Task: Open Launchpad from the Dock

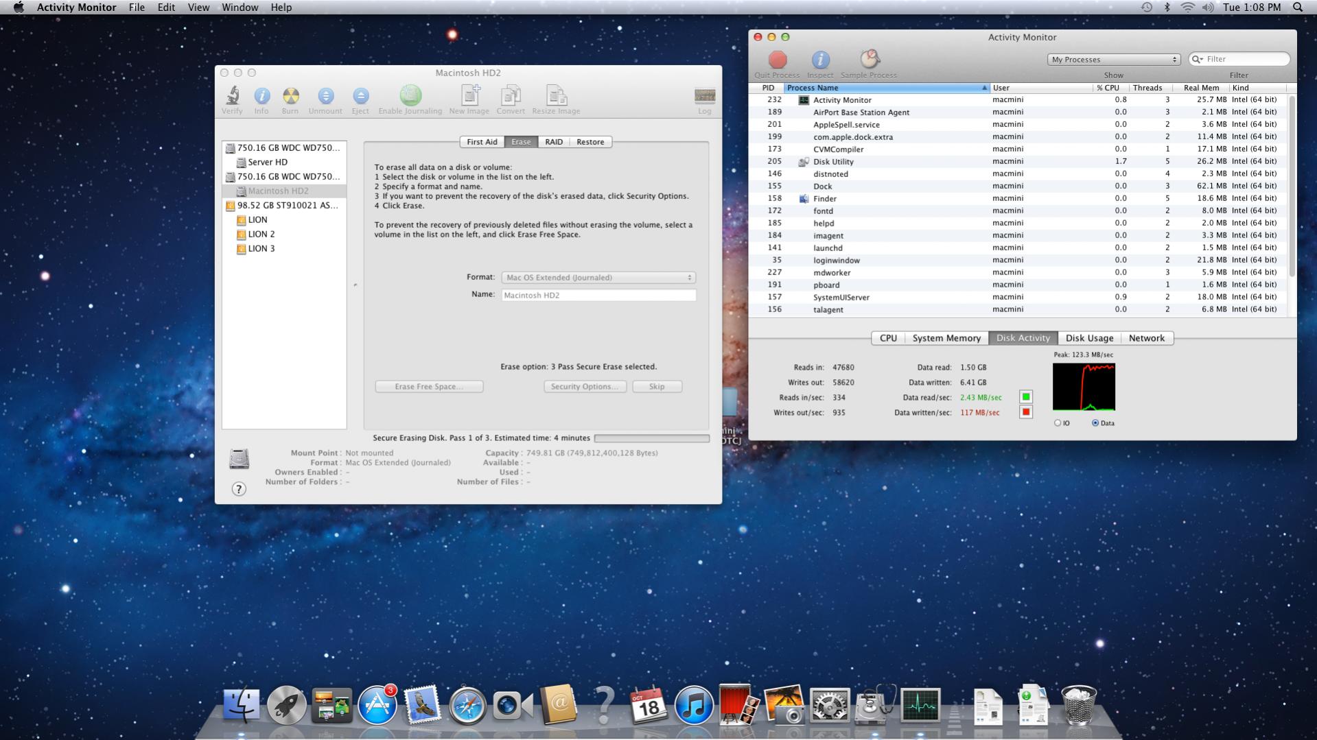Action: point(286,706)
